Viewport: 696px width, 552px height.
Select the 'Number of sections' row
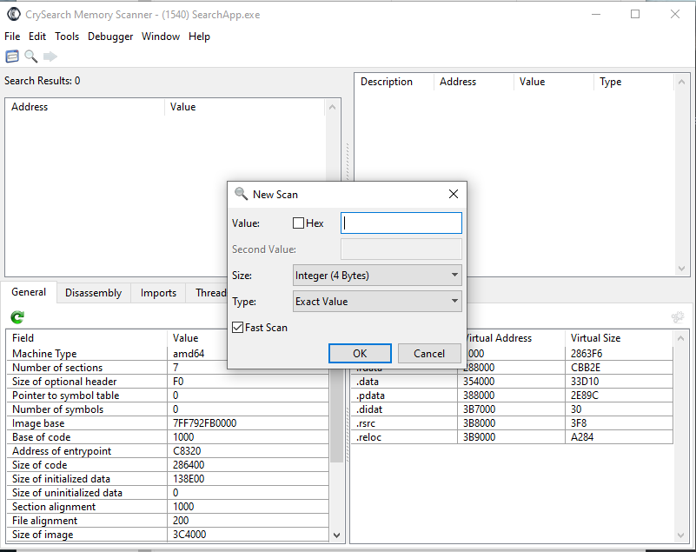point(168,368)
